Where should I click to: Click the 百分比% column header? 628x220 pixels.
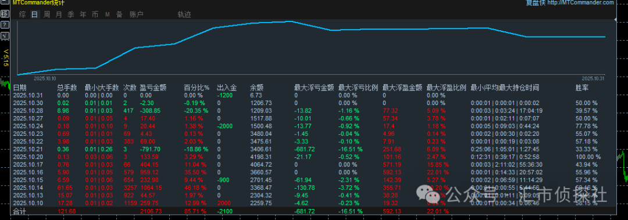(x=197, y=88)
